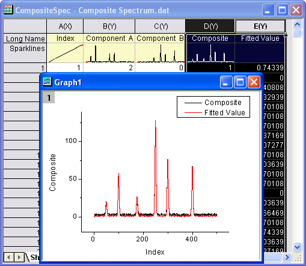Screen dimensions: 306x266
Task: Click the Y axis tick label 50
Action: pos(73,178)
